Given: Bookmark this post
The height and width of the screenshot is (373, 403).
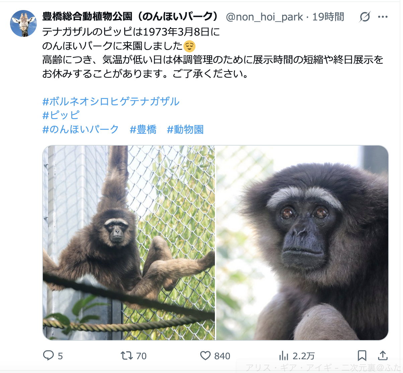Looking at the screenshot, I should [x=362, y=356].
